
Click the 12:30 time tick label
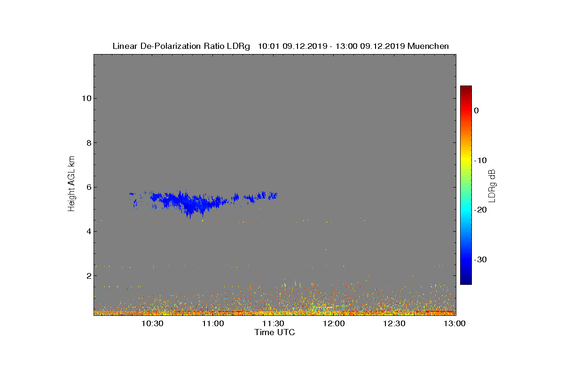[394, 323]
